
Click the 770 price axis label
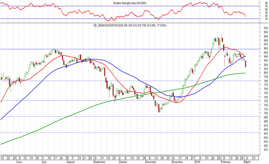(266, 85)
